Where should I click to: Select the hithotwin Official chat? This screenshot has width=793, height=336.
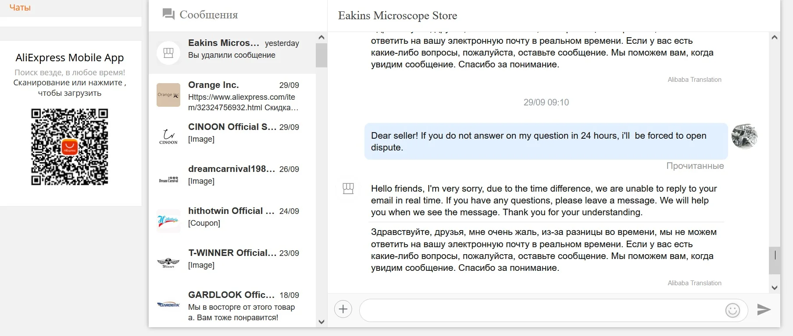coord(243,217)
